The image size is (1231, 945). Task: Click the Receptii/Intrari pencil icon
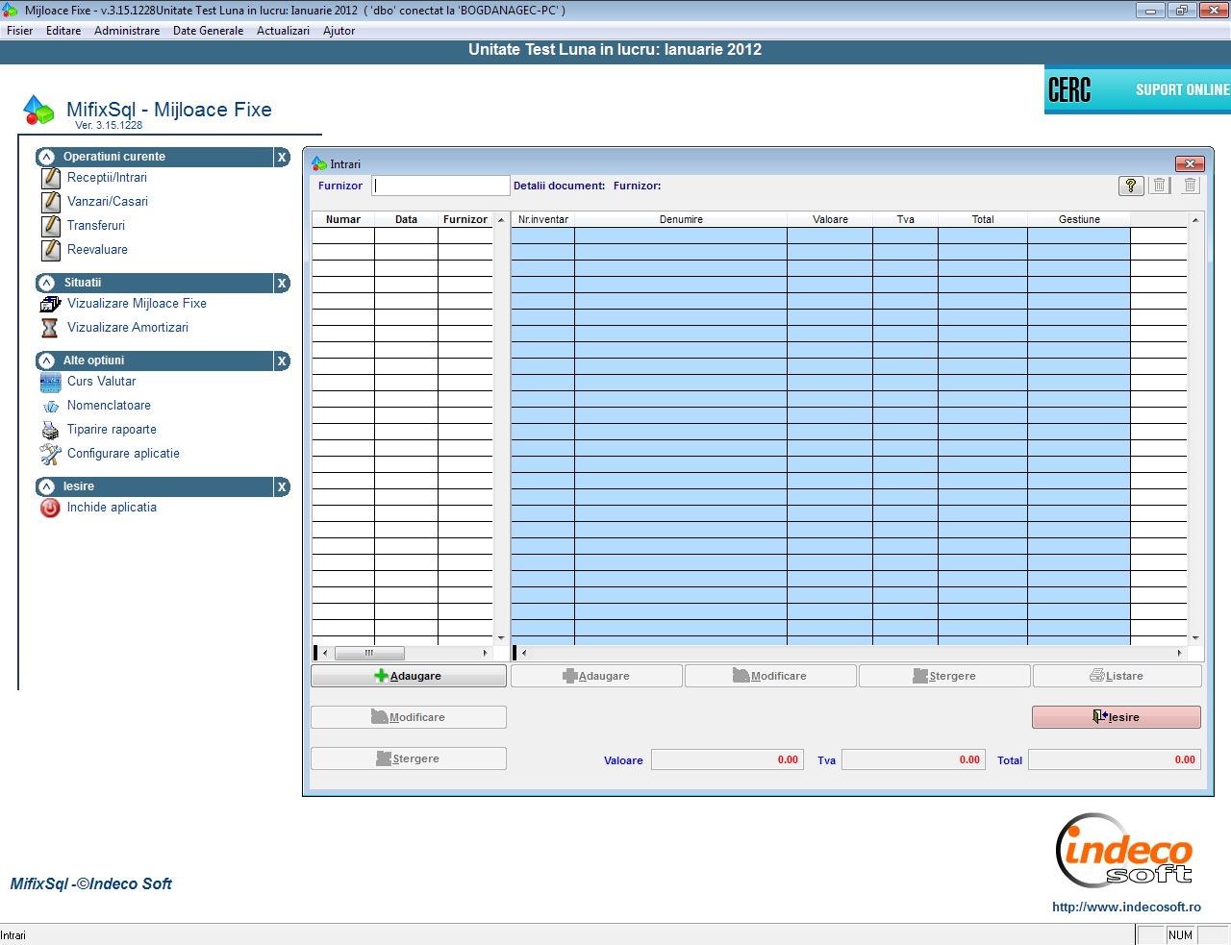(51, 178)
